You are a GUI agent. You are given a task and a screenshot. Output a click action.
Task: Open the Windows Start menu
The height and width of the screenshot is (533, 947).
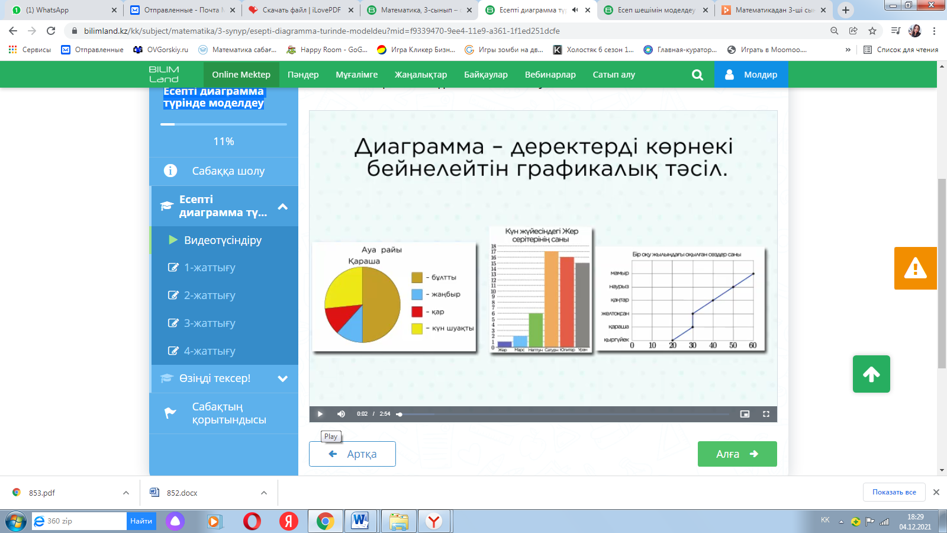[x=15, y=521]
